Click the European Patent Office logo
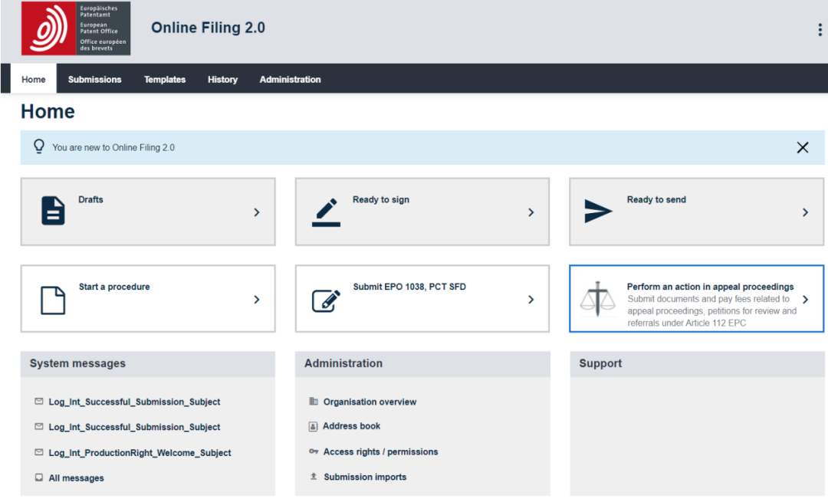Image resolution: width=828 pixels, height=499 pixels. pyautogui.click(x=75, y=28)
